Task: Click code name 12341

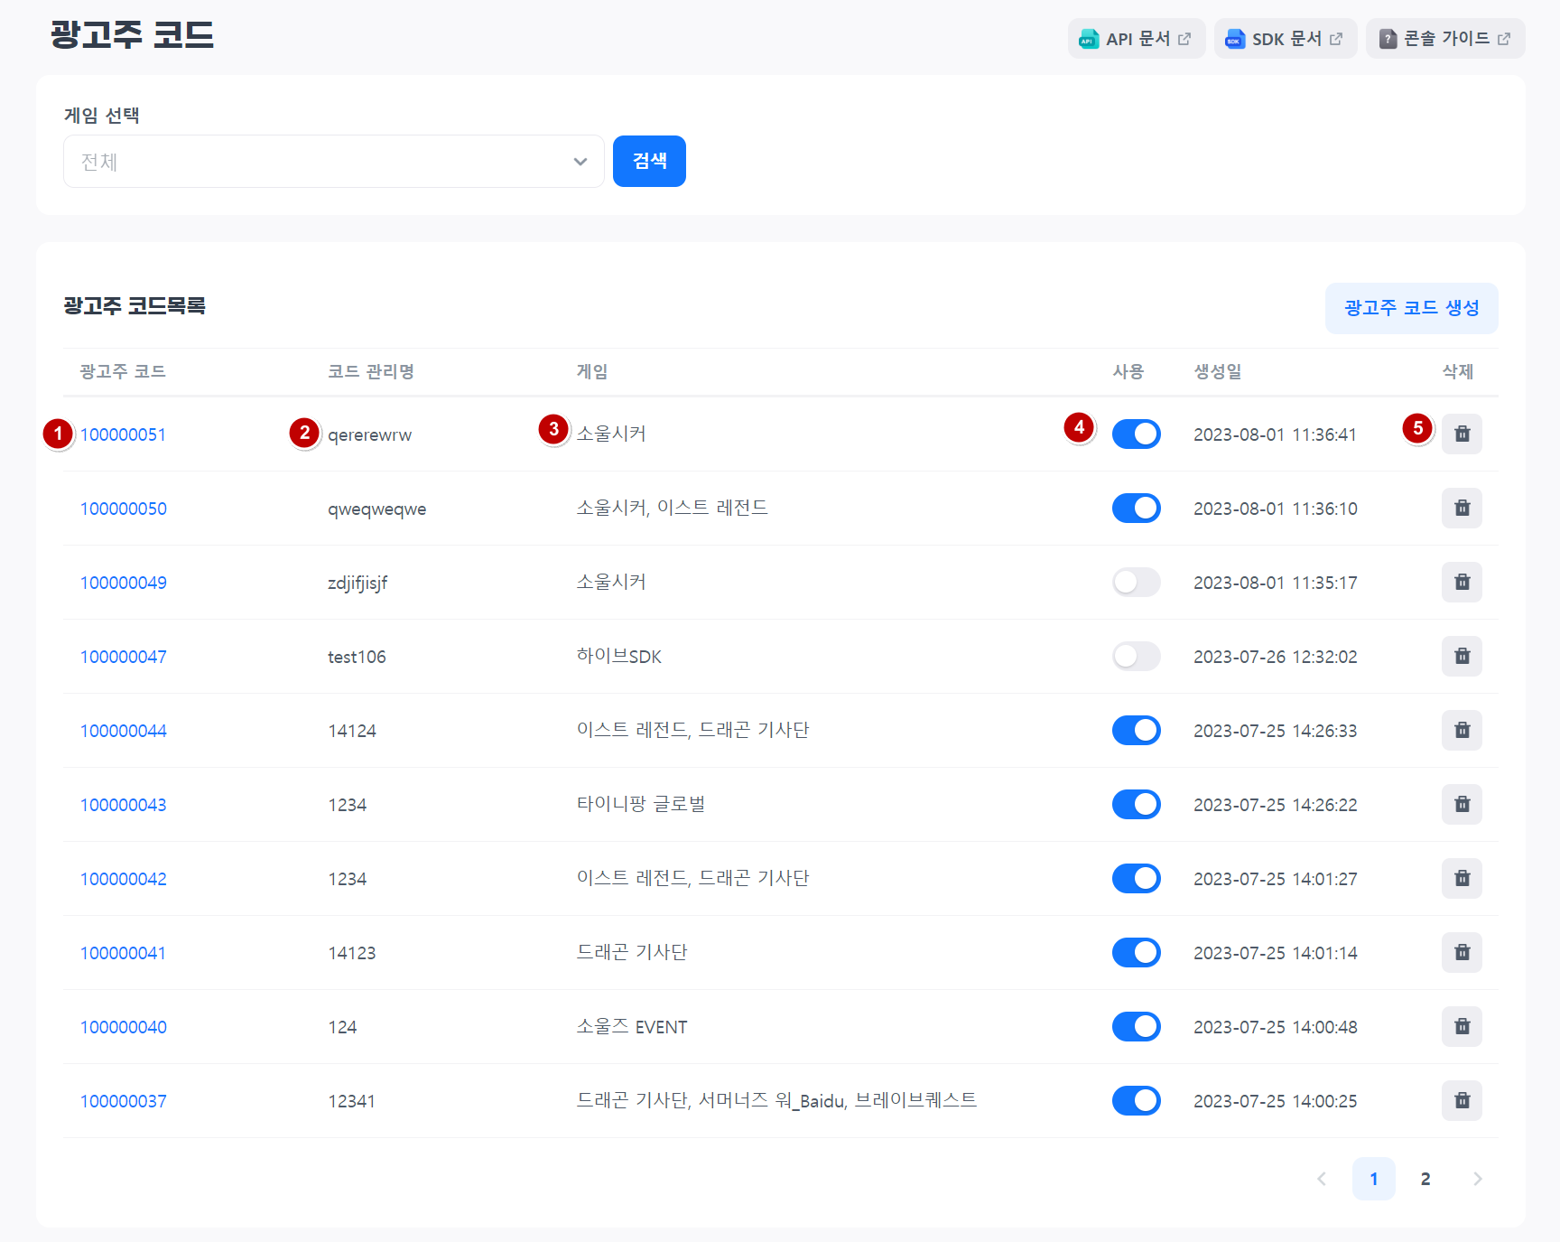Action: (x=351, y=1101)
